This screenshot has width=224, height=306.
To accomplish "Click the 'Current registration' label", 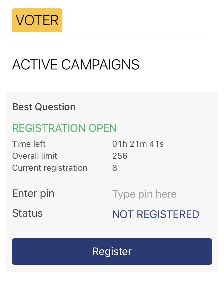I will pyautogui.click(x=50, y=168).
